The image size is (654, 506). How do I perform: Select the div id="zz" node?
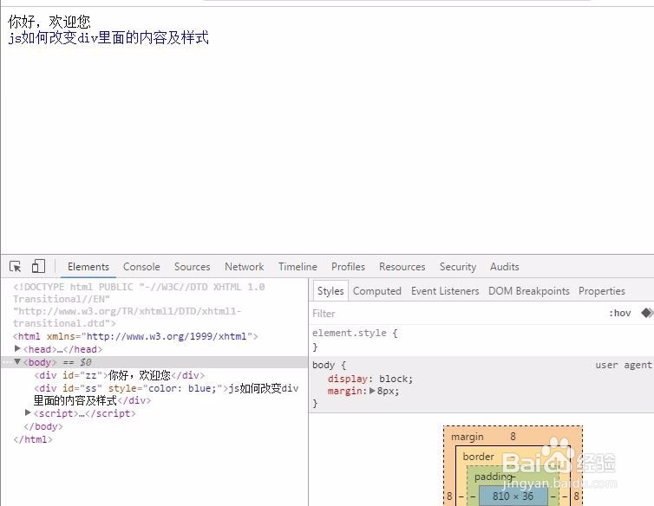pyautogui.click(x=120, y=375)
